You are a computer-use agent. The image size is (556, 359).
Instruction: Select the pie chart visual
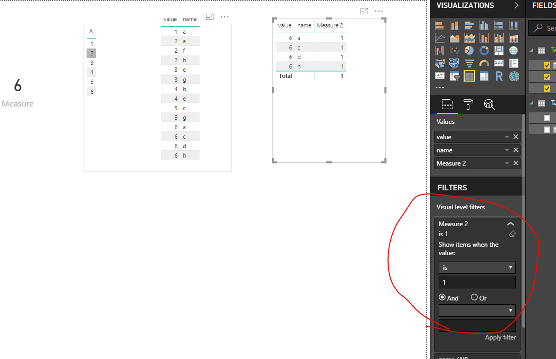pos(469,51)
